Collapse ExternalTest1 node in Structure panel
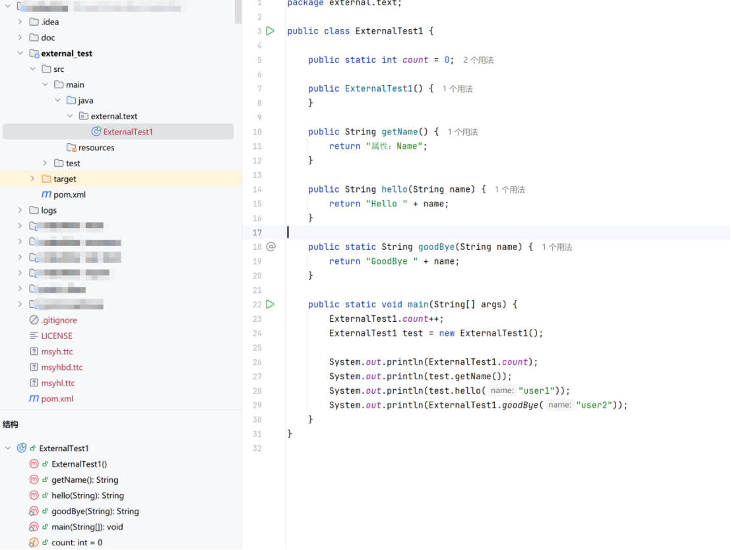The height and width of the screenshot is (550, 731). pyautogui.click(x=8, y=448)
